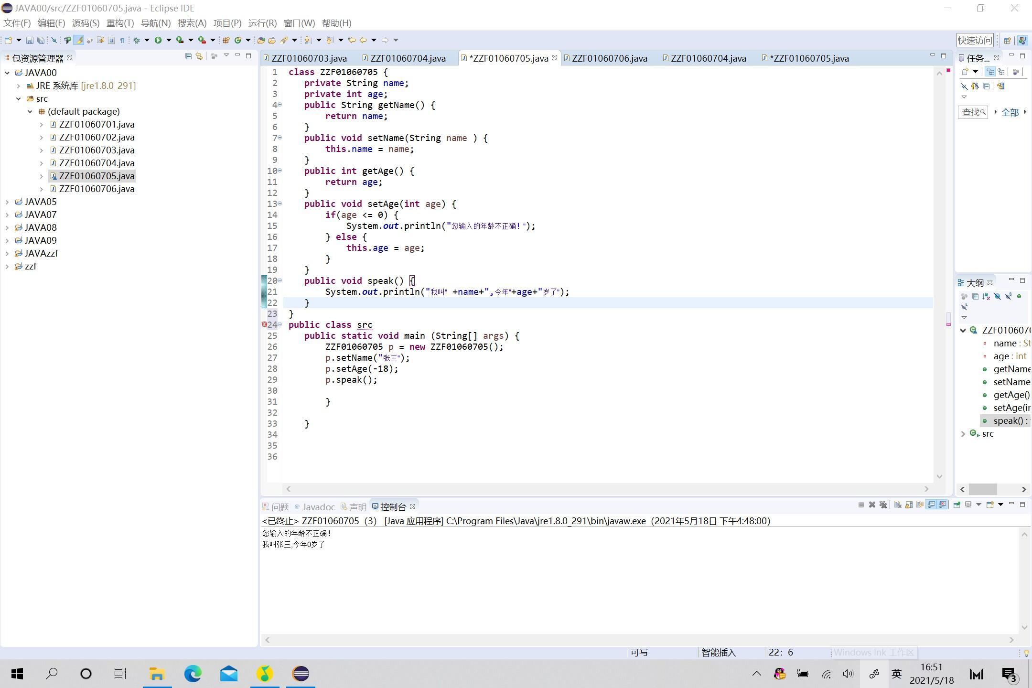
Task: Toggle Show Console When Standard Error Changes
Action: 942,505
